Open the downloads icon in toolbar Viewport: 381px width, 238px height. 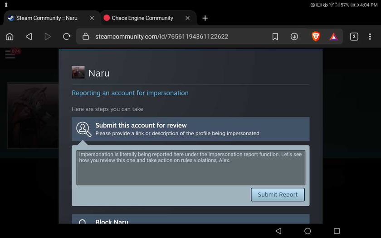(294, 37)
